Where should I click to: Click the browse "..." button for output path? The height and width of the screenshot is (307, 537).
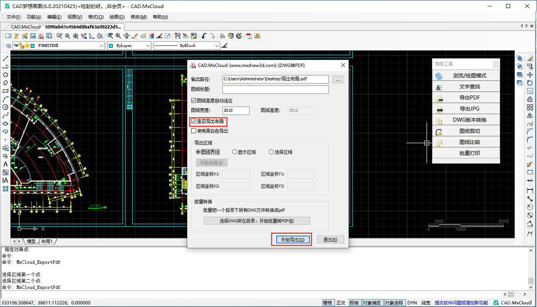(338, 79)
